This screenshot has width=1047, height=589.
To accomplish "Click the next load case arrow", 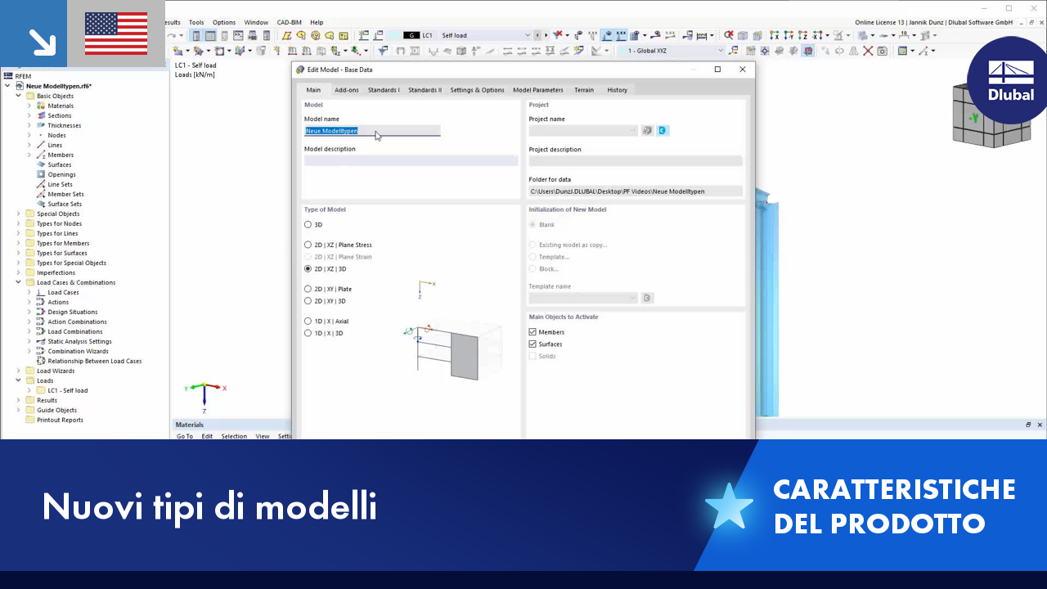I will (x=545, y=35).
